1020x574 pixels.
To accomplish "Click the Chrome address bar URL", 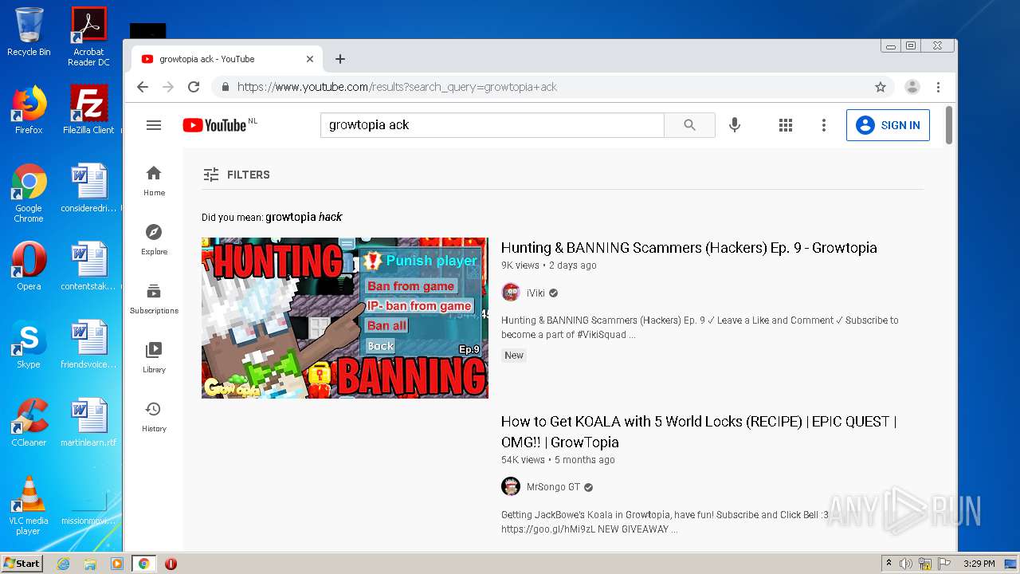I will (x=397, y=87).
